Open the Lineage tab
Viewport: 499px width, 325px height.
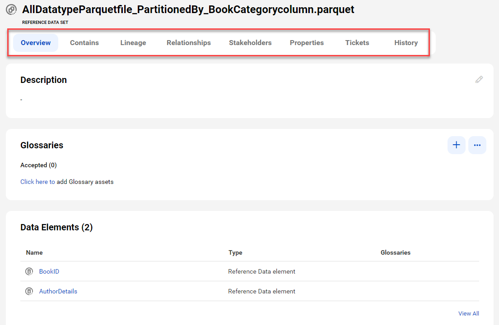(x=133, y=42)
